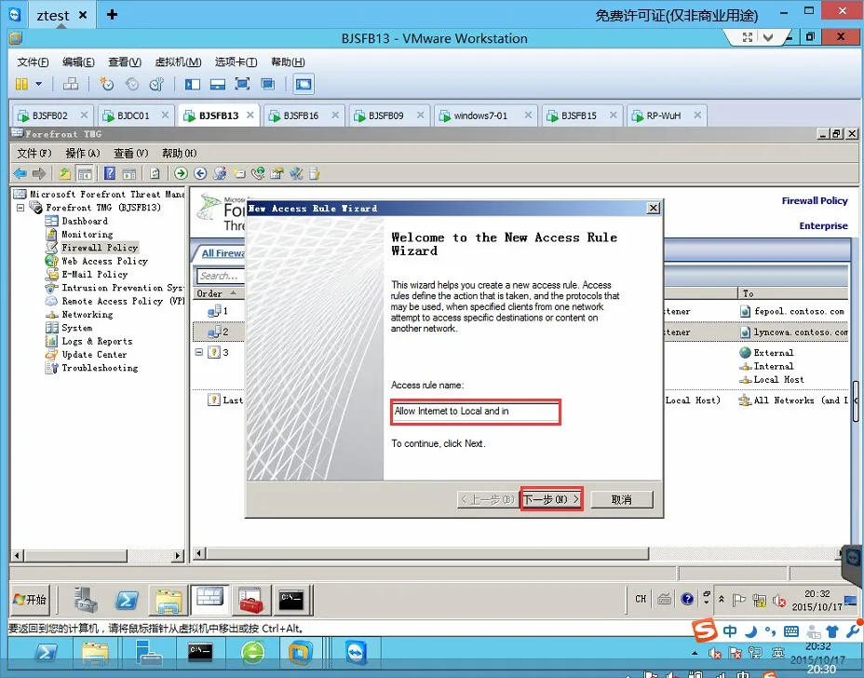Open TeamViewer on the host taskbar
Screen dimensions: 864x678
click(x=356, y=654)
